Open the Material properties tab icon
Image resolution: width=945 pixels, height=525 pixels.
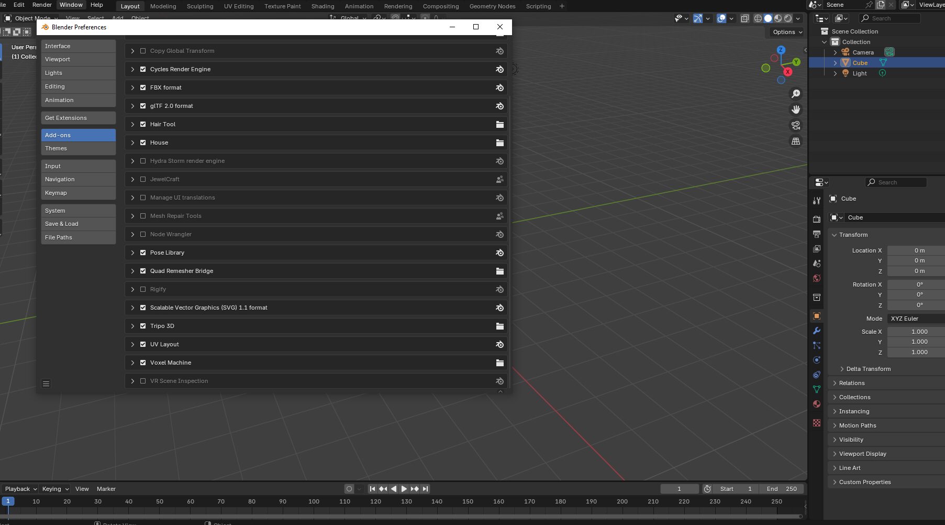817,404
